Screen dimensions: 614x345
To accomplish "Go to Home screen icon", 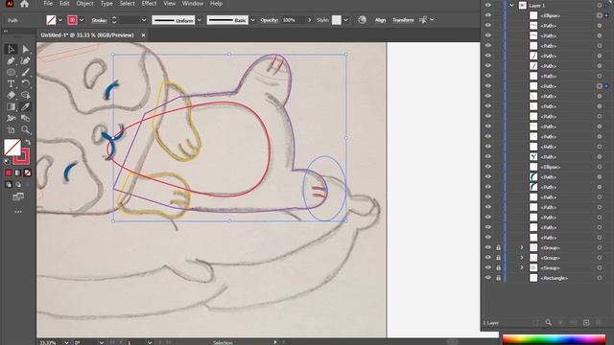I will tap(24, 4).
